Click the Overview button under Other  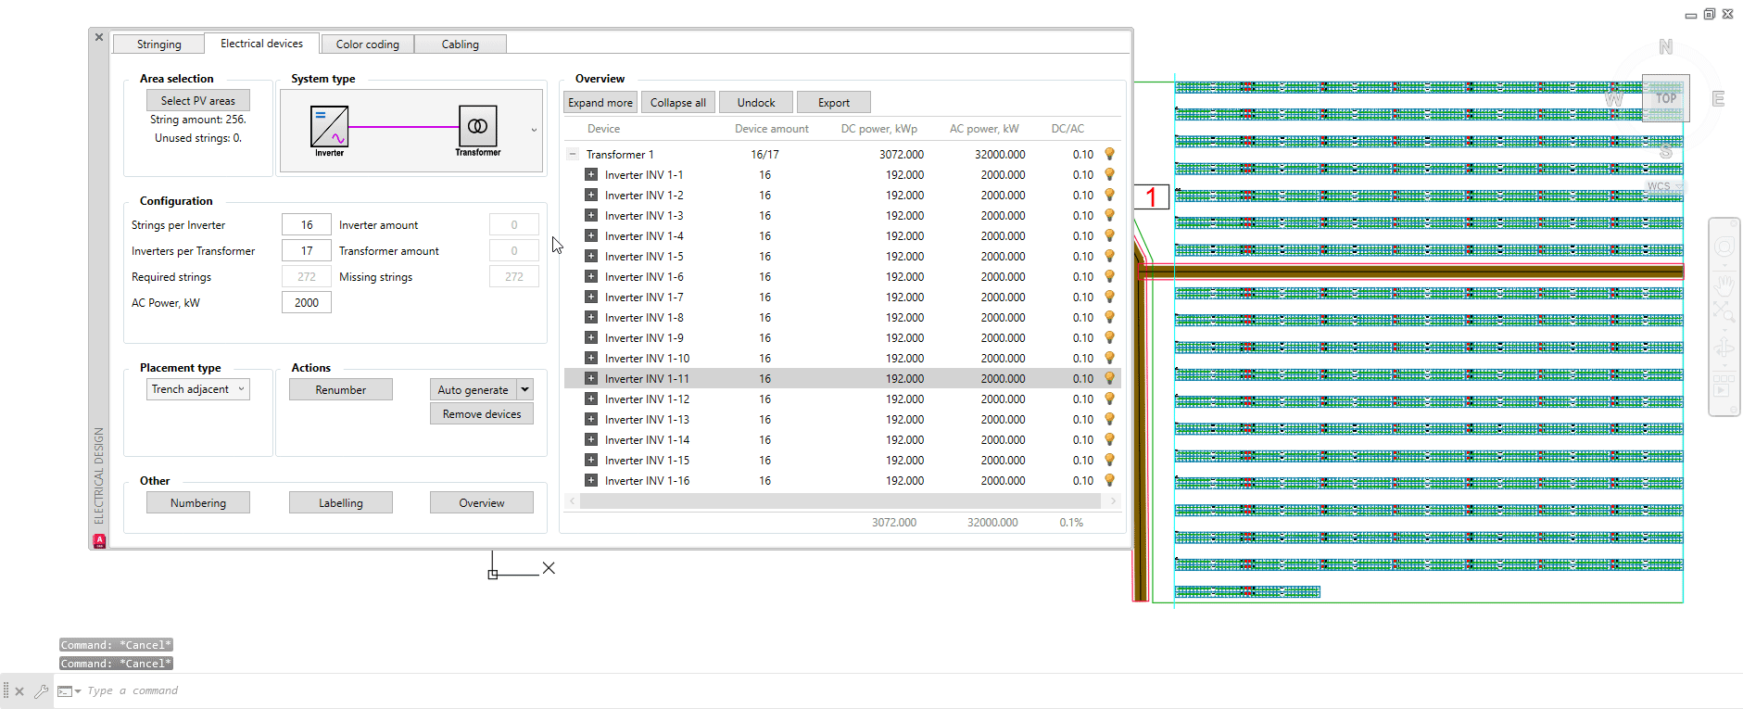click(x=482, y=502)
